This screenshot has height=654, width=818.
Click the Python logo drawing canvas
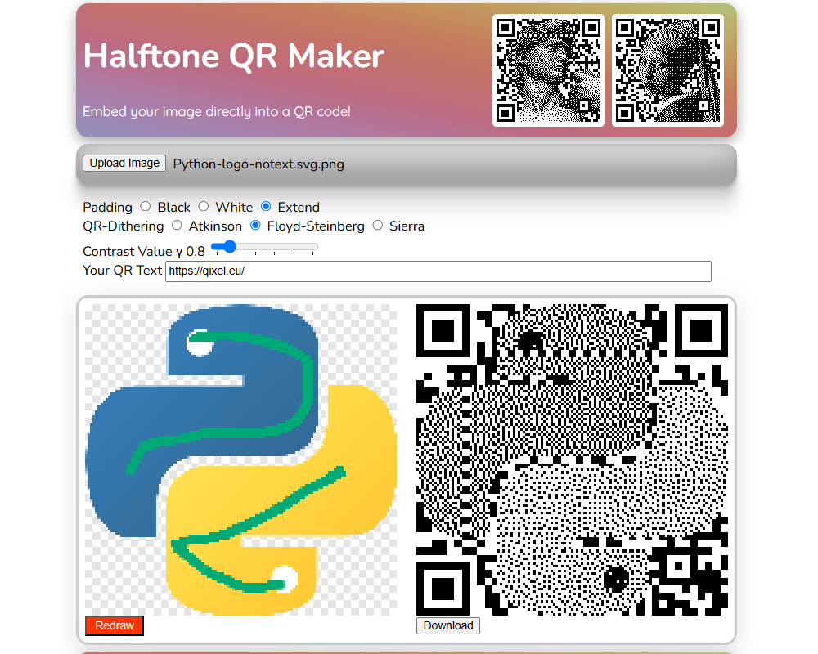coord(240,459)
